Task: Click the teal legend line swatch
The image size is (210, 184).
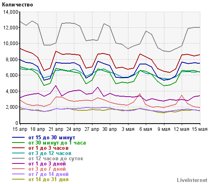Action: [x=18, y=153]
